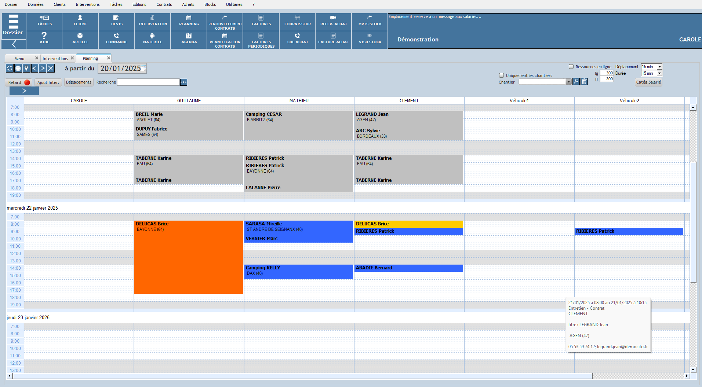Image resolution: width=702 pixels, height=387 pixels.
Task: Open the map pin location tool
Action: click(x=26, y=68)
